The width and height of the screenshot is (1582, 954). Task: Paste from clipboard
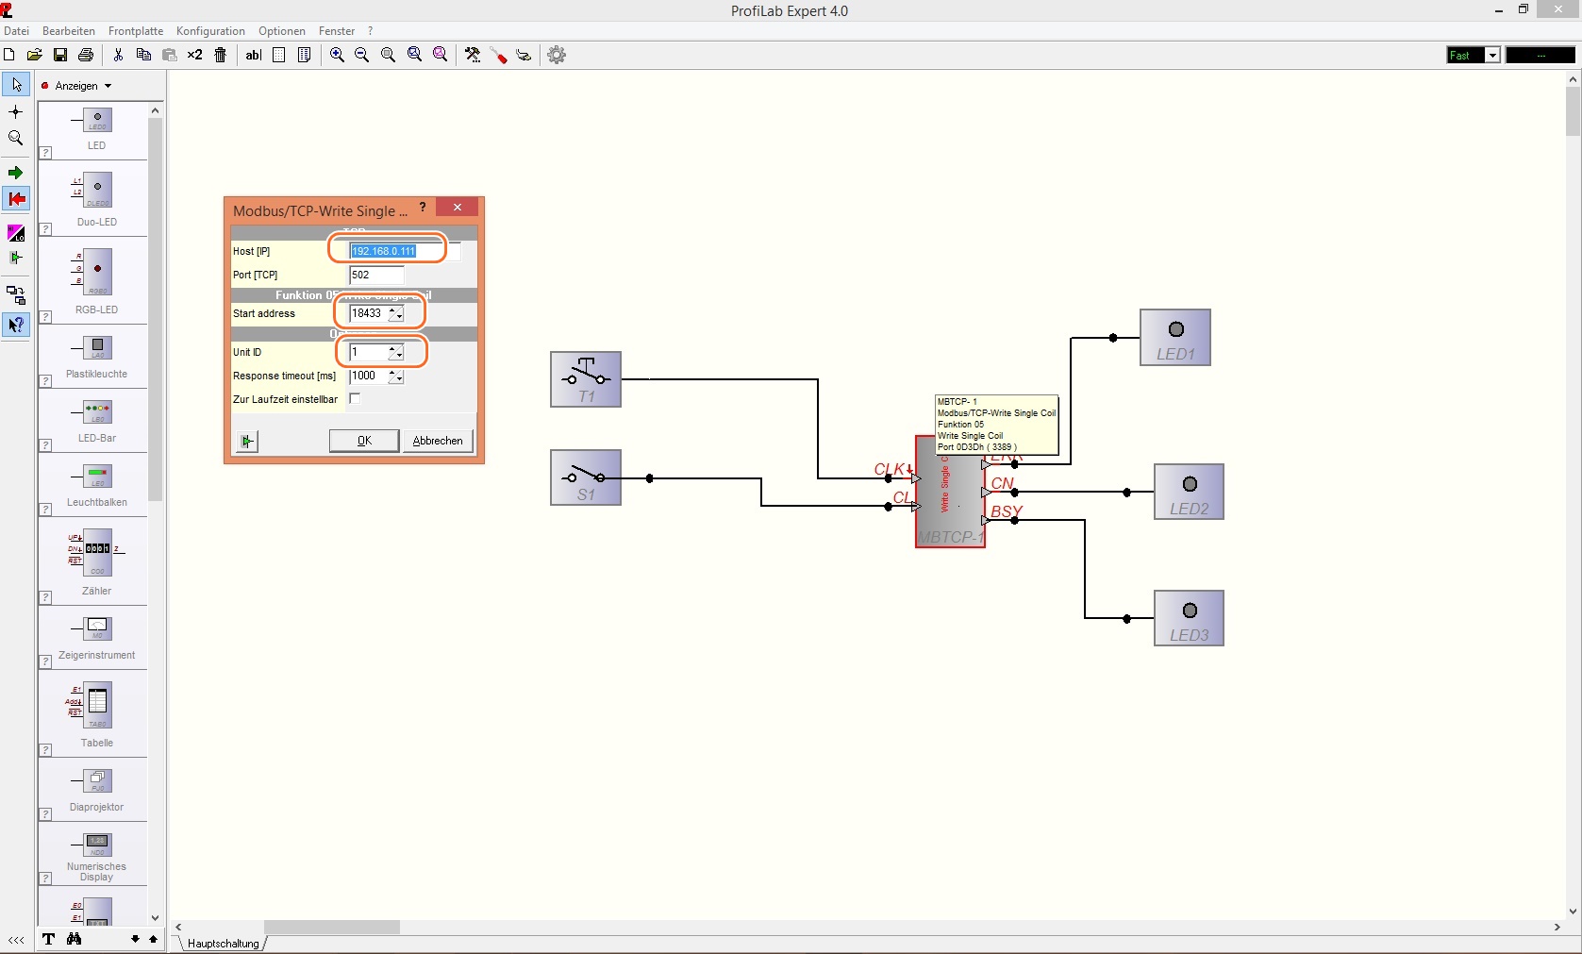pyautogui.click(x=170, y=55)
